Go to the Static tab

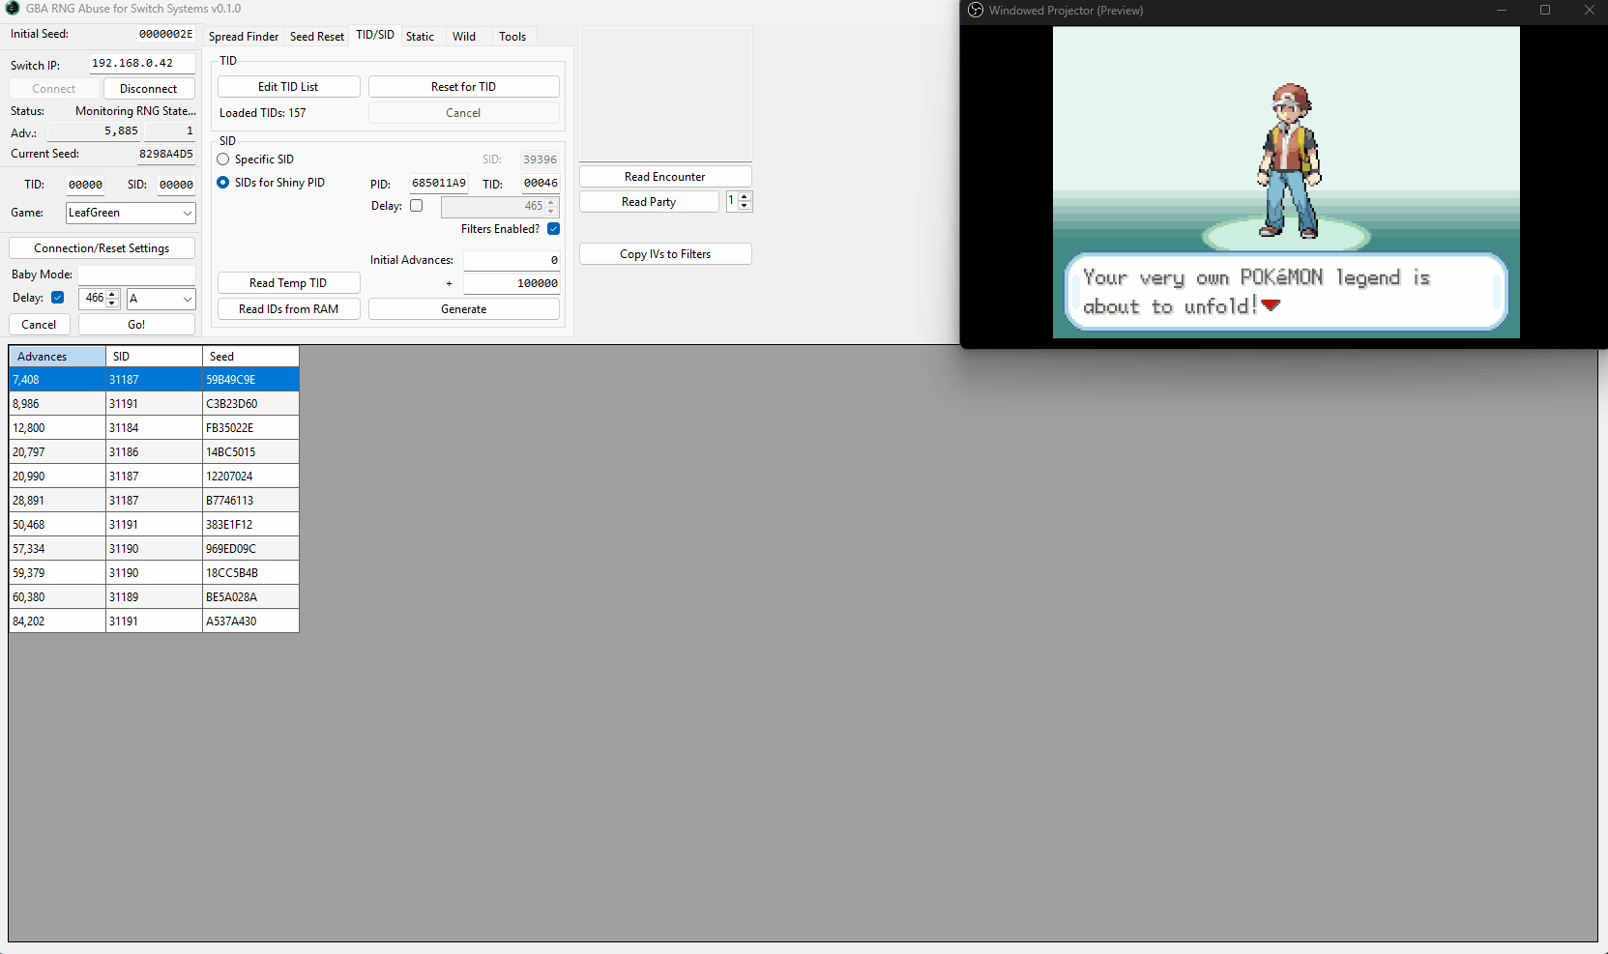pos(421,37)
